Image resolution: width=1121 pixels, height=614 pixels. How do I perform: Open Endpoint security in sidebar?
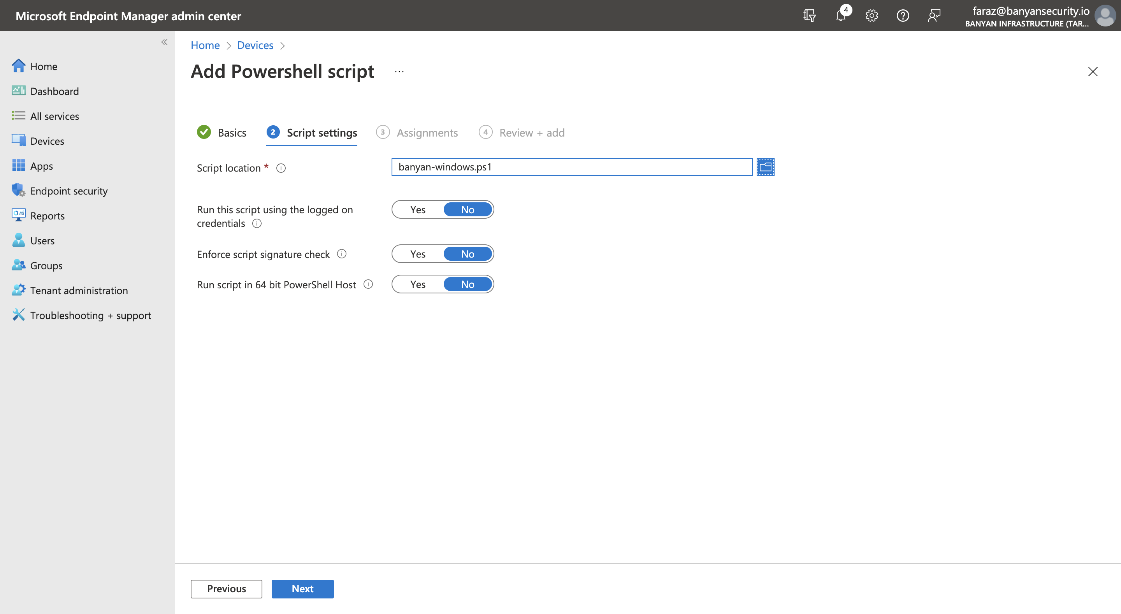(x=69, y=191)
